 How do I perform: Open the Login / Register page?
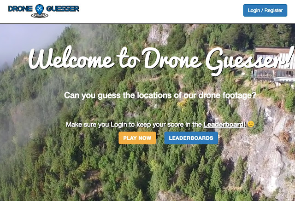point(265,10)
